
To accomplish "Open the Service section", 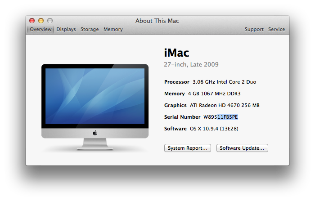I will tap(276, 29).
